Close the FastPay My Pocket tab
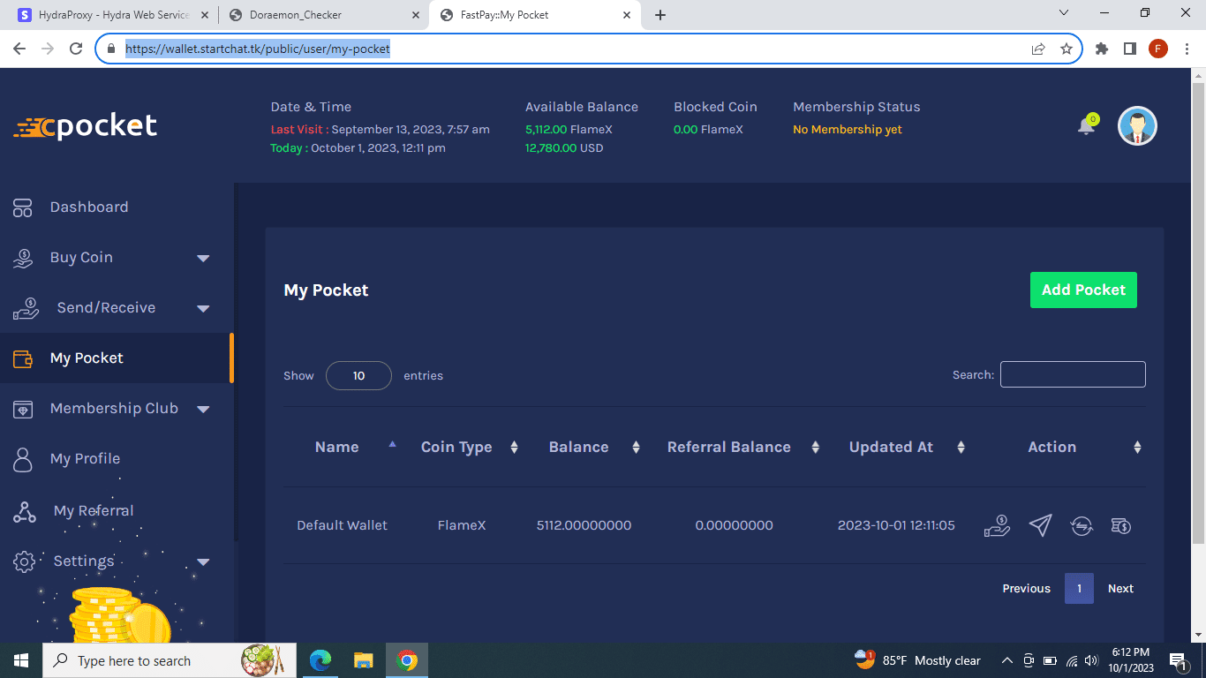 tap(628, 15)
